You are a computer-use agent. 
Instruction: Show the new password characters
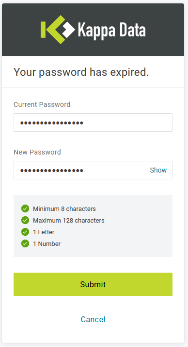[x=158, y=170]
